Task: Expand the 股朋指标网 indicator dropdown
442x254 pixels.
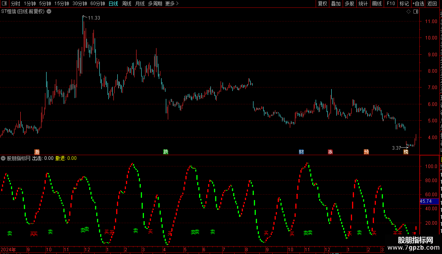Action: pyautogui.click(x=3, y=158)
